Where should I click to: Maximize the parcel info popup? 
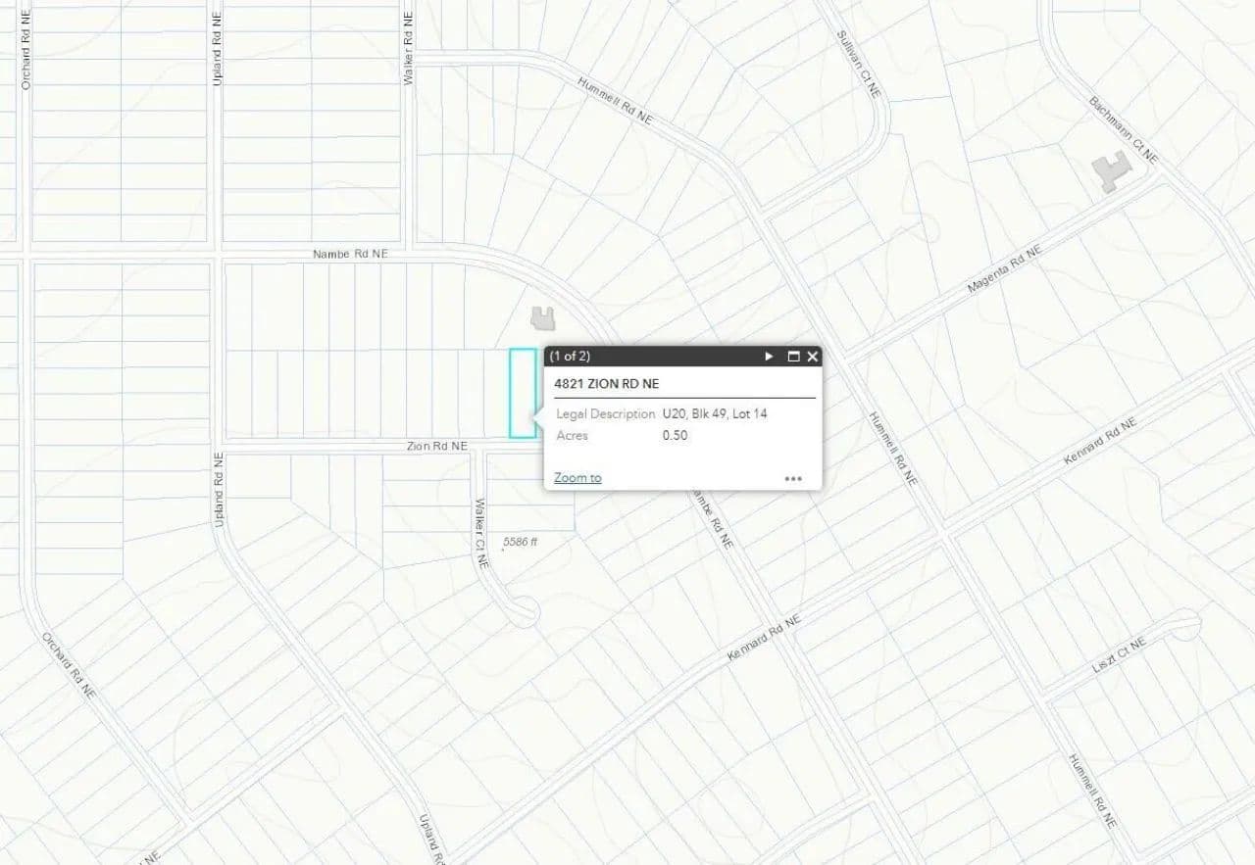[x=793, y=357]
